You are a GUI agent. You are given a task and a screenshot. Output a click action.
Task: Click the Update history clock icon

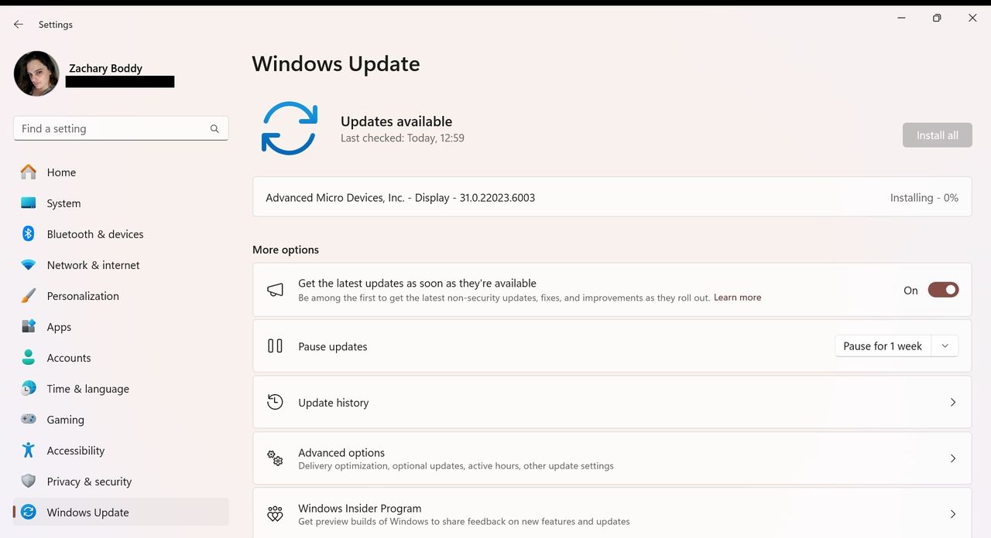[x=275, y=402]
